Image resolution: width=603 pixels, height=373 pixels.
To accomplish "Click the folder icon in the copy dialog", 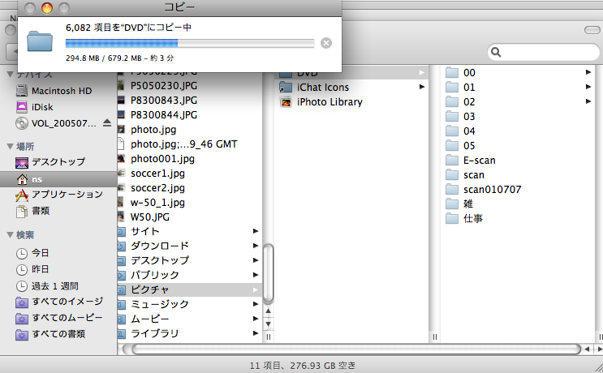I will (40, 41).
